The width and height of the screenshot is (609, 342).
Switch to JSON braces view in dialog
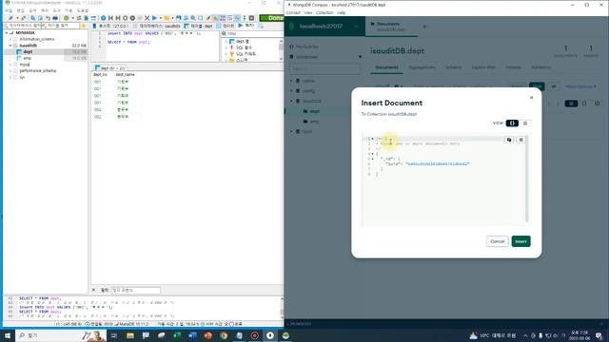click(512, 123)
